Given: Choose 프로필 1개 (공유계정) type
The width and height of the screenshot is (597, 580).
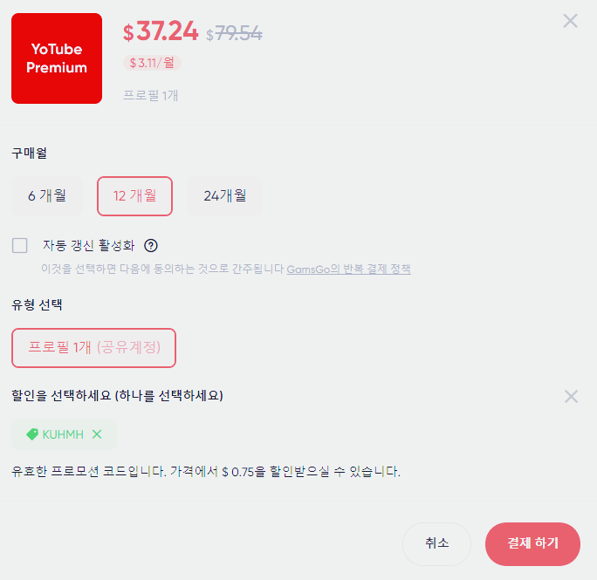Looking at the screenshot, I should [93, 347].
